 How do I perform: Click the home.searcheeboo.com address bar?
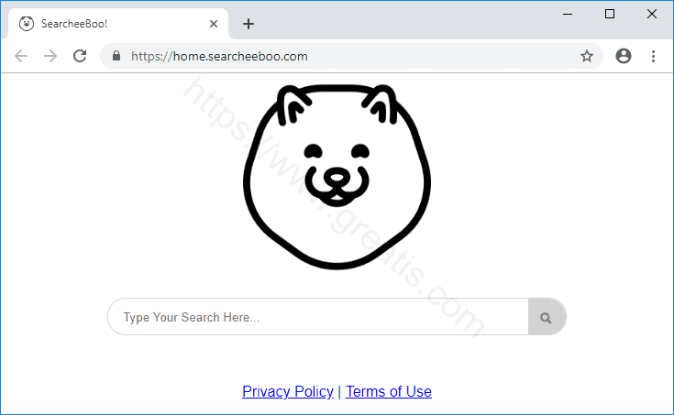click(x=351, y=56)
